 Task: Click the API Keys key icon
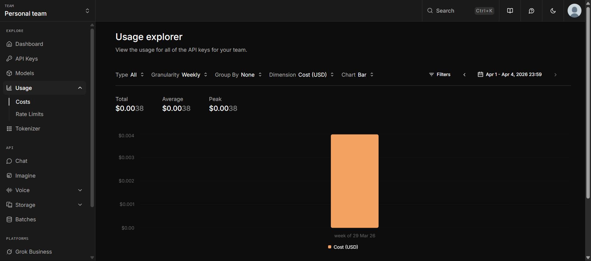coord(9,58)
